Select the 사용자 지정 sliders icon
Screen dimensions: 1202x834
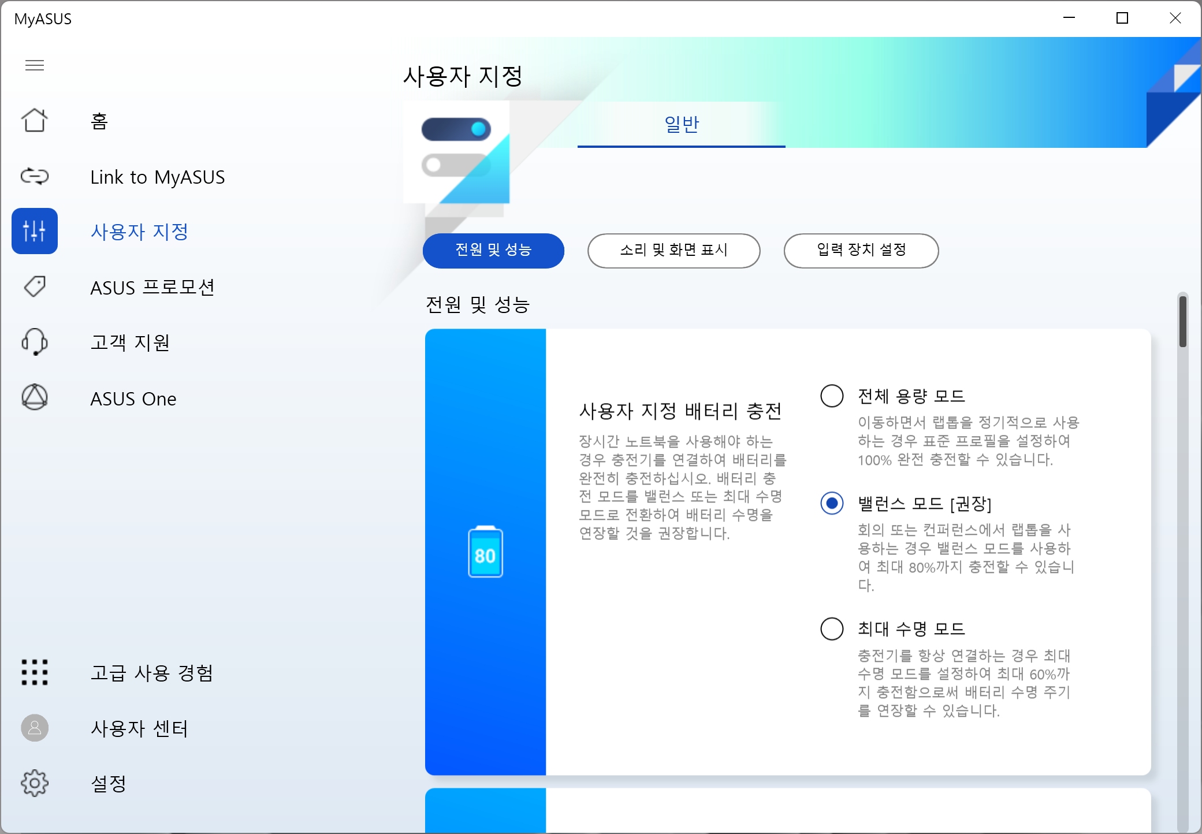coord(35,231)
